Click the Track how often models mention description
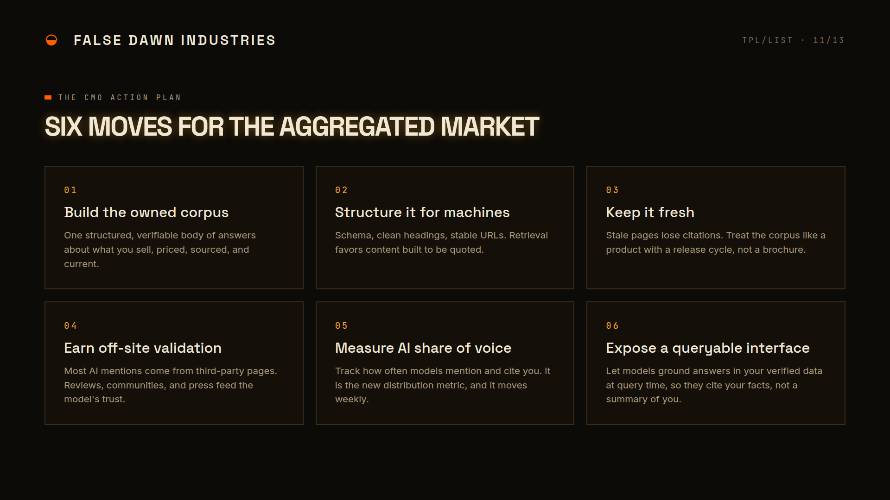890x500 pixels. (443, 385)
